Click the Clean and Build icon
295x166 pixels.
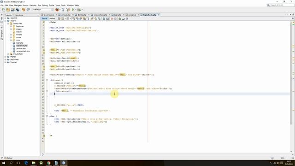tap(68, 10)
